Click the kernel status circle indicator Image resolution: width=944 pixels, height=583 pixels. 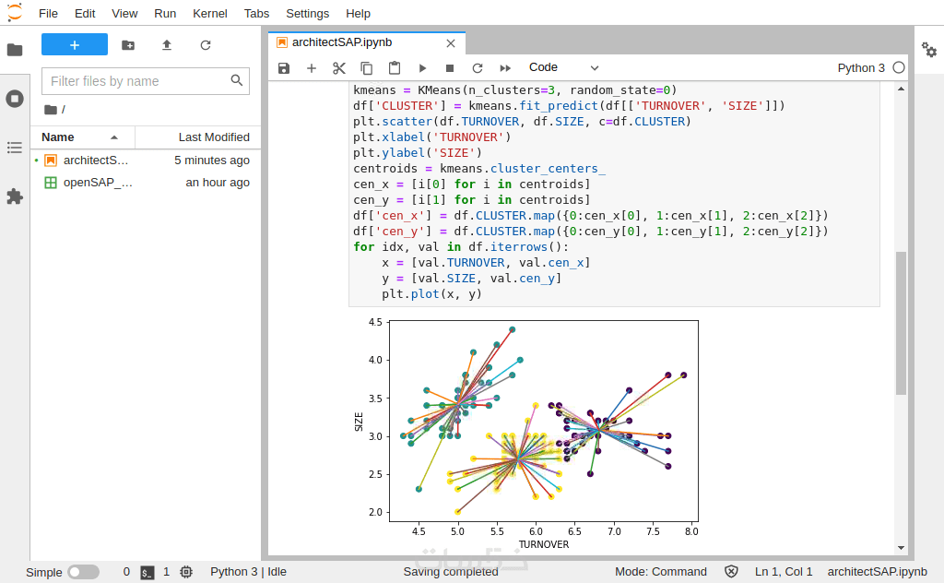tap(899, 67)
